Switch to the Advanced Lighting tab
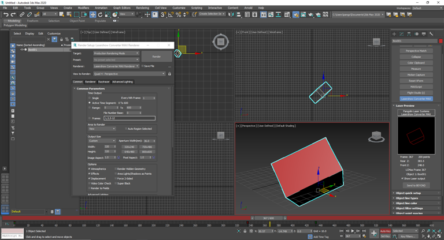 point(122,82)
